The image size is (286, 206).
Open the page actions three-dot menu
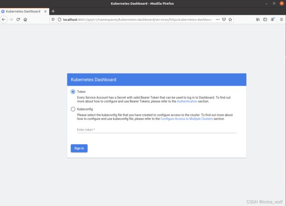(x=218, y=19)
